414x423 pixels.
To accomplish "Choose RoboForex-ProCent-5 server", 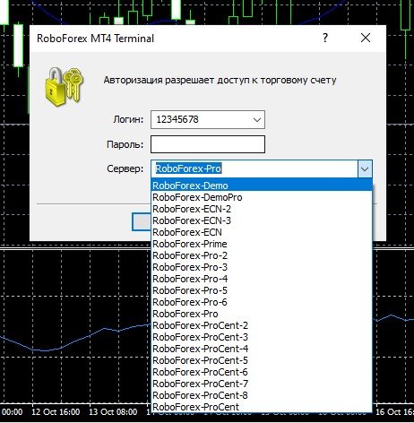I will 262,360.
